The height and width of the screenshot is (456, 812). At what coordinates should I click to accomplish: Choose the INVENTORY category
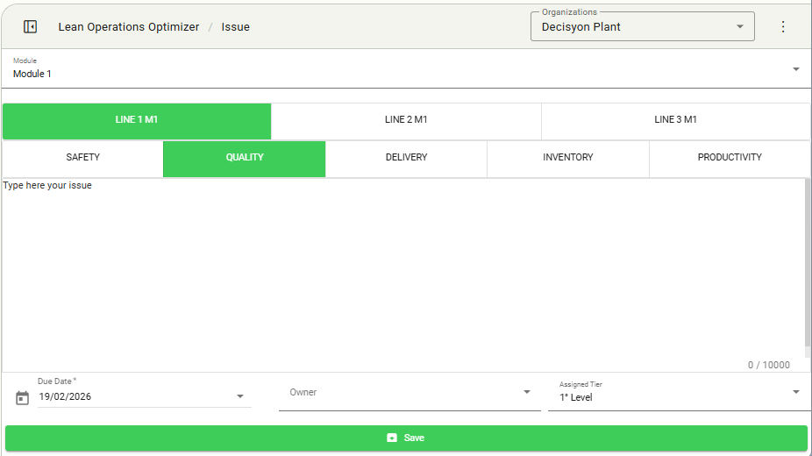[x=568, y=158]
